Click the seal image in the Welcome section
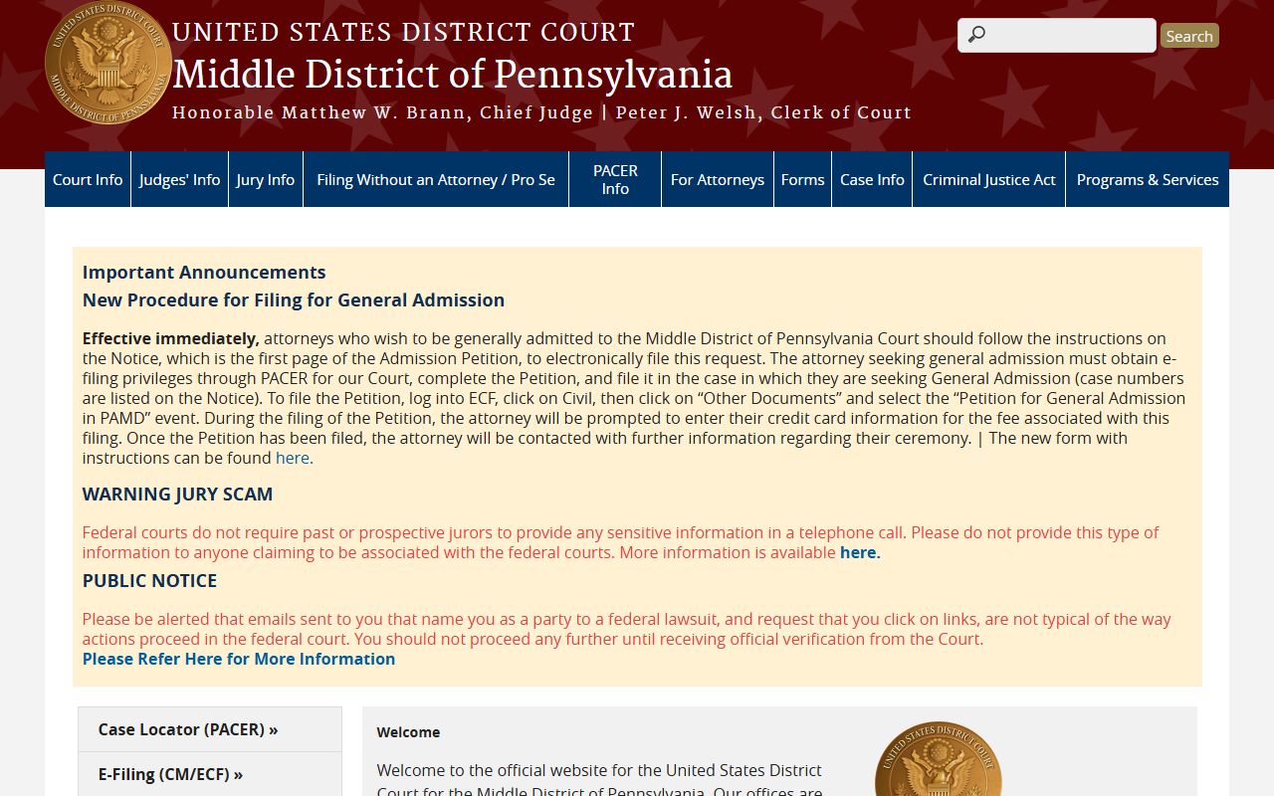Image resolution: width=1274 pixels, height=796 pixels. click(938, 759)
